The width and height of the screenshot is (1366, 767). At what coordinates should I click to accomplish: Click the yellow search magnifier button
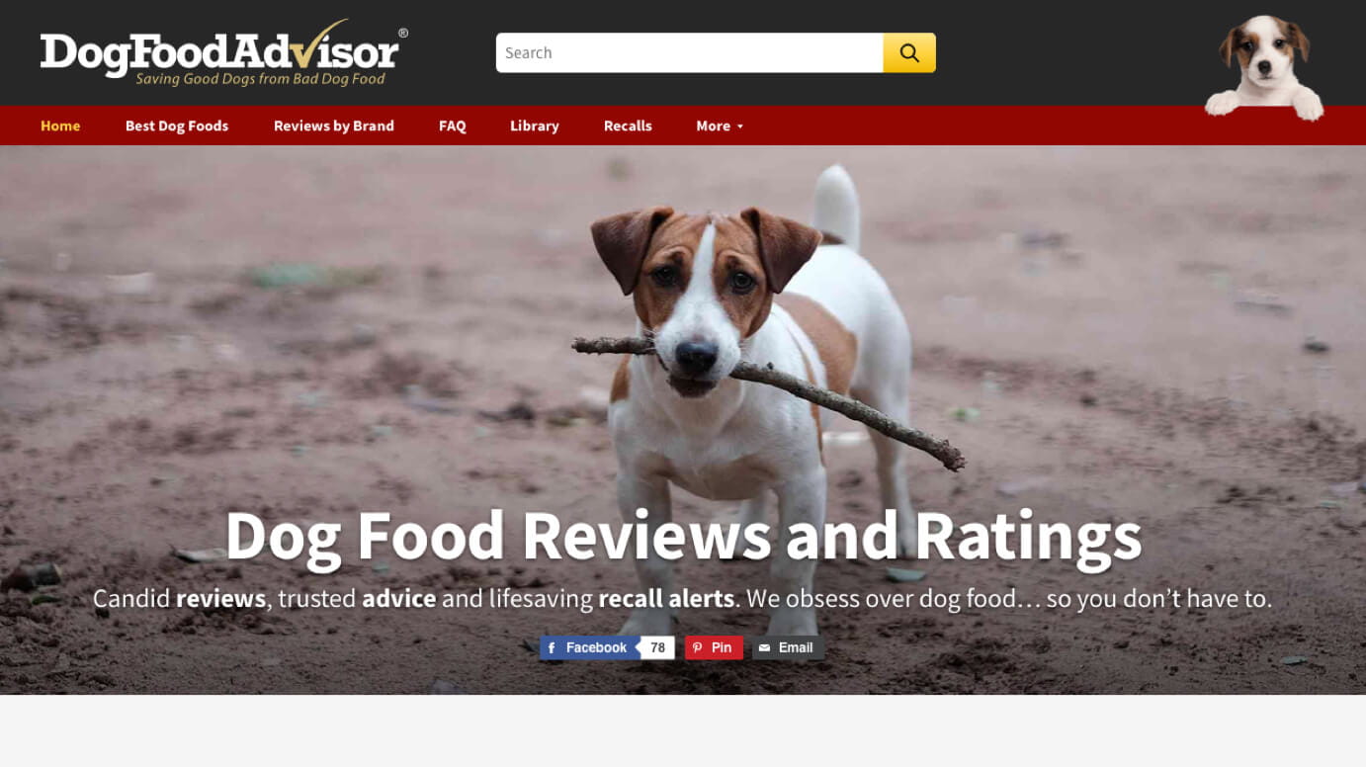[x=909, y=53]
